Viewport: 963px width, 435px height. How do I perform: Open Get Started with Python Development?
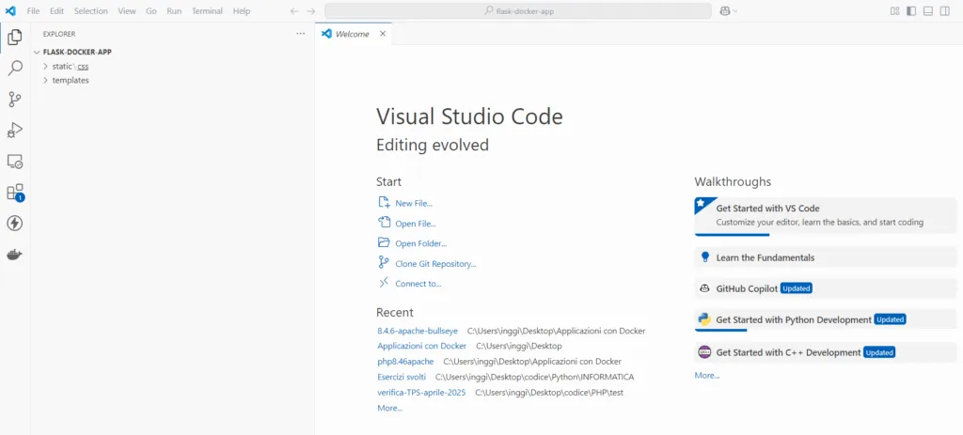[826, 319]
